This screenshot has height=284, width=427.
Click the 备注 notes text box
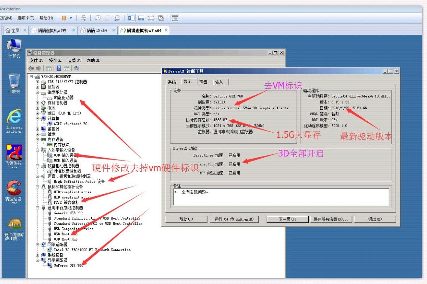(281, 197)
